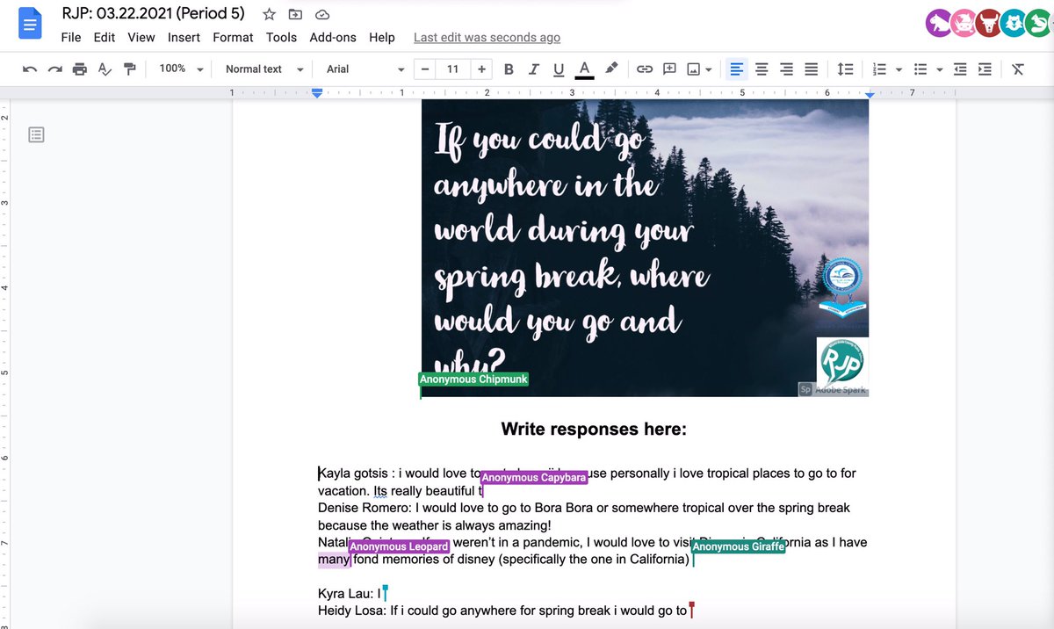Select the first purple anonymous collaborator avatar
1054x629 pixels.
(938, 22)
